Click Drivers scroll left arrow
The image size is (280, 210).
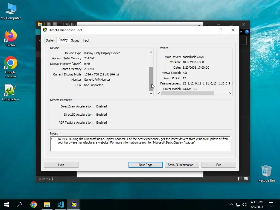[x=159, y=94]
